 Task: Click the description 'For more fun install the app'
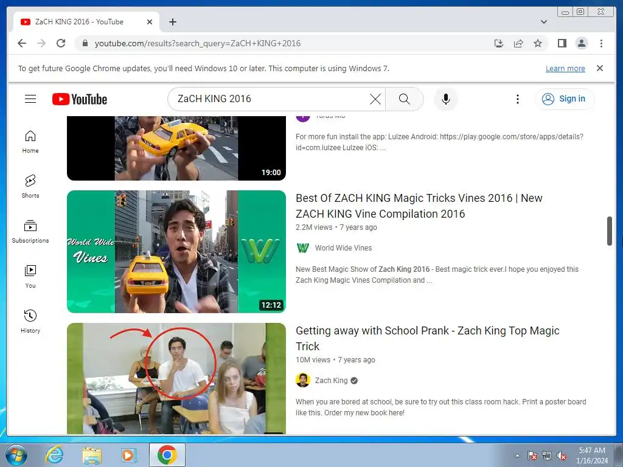[439, 142]
